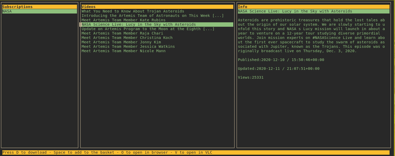Select 'Meet Artemis Team Member Jessica Watkins'
The width and height of the screenshot is (395, 156).
click(x=128, y=47)
